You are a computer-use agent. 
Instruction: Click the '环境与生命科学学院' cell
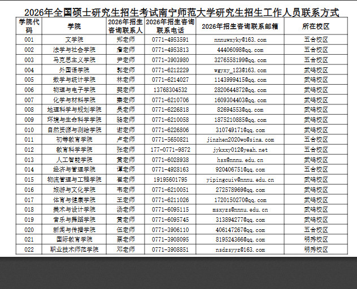pyautogui.click(x=74, y=120)
